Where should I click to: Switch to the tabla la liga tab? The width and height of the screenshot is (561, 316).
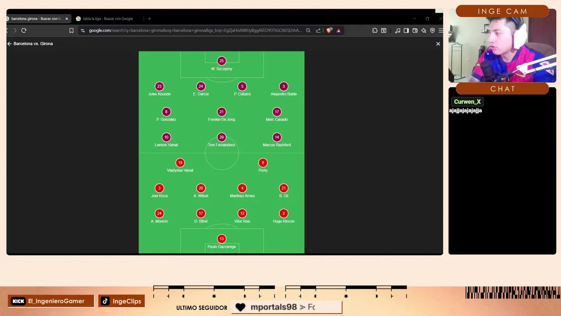(108, 18)
